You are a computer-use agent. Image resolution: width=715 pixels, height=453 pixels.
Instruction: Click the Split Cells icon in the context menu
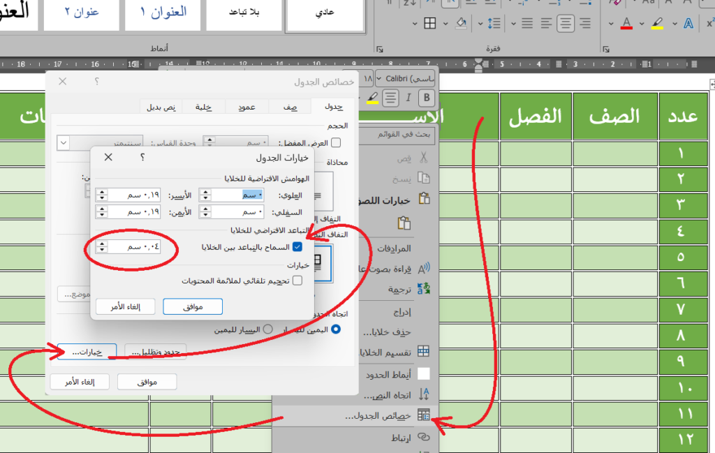[x=423, y=352]
